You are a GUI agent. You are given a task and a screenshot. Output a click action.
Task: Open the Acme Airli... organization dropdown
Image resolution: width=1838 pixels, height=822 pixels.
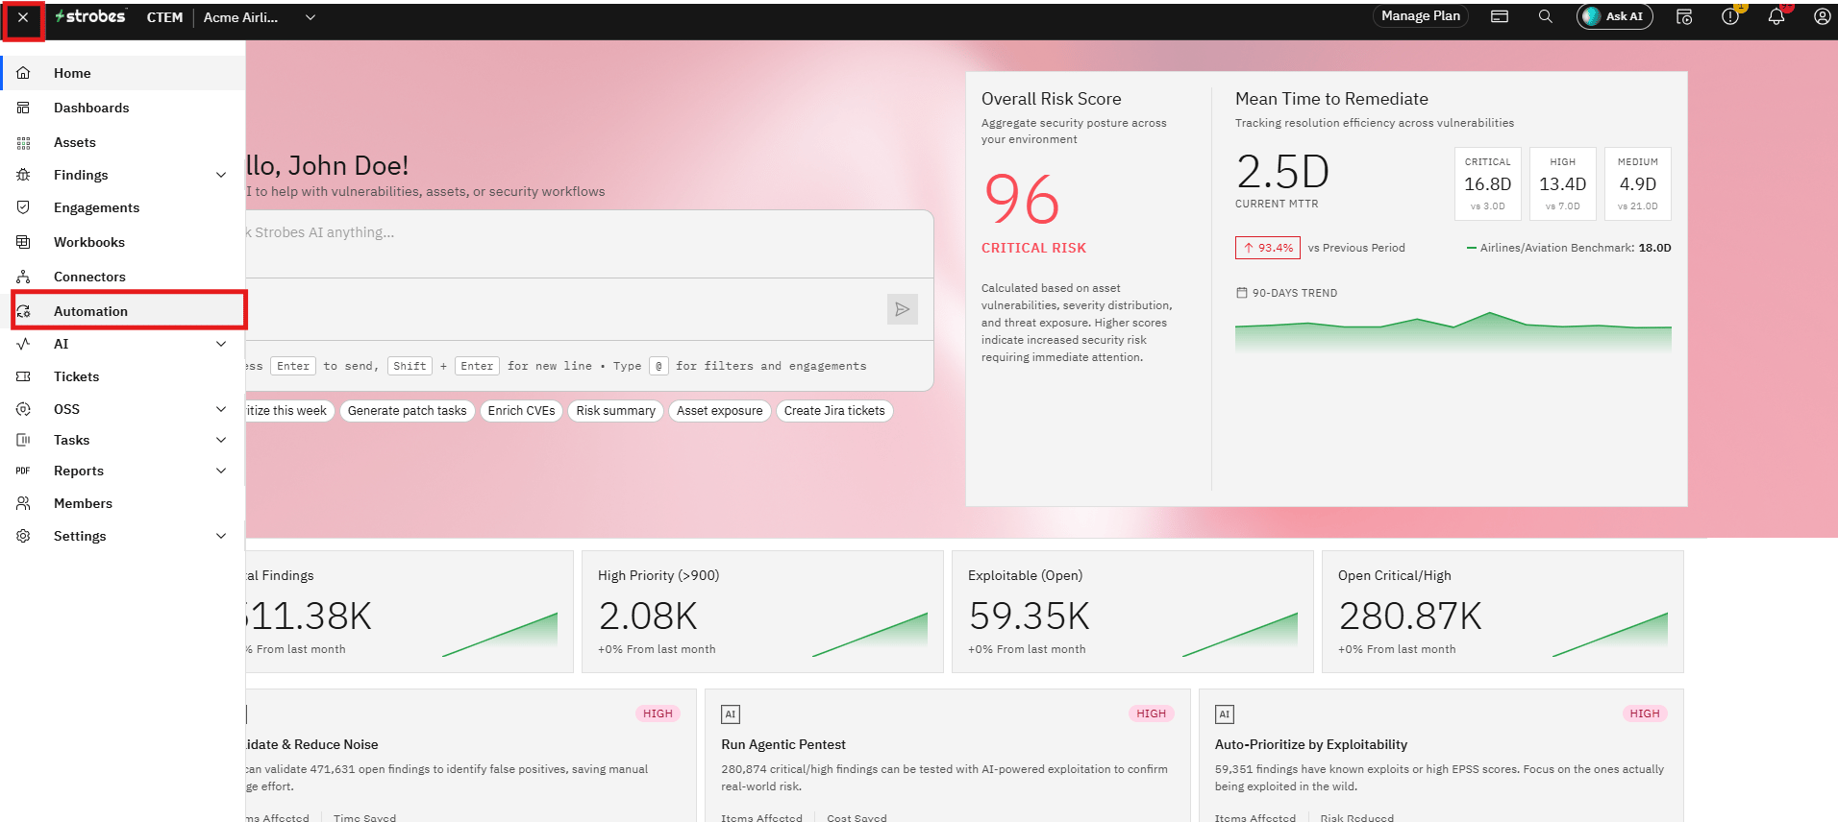260,17
